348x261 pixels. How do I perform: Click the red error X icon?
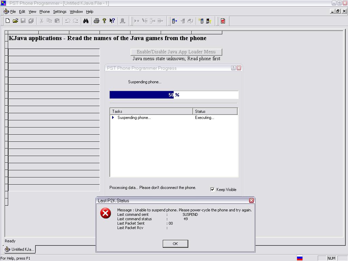[x=106, y=213]
